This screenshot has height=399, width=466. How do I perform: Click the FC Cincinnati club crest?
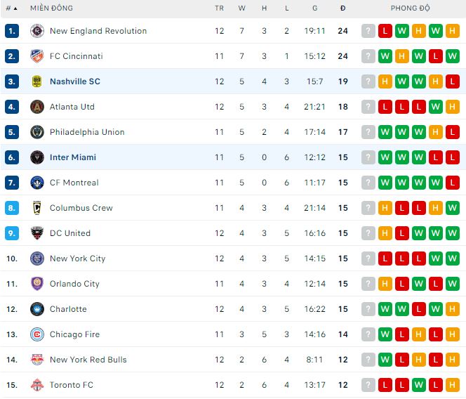click(37, 56)
